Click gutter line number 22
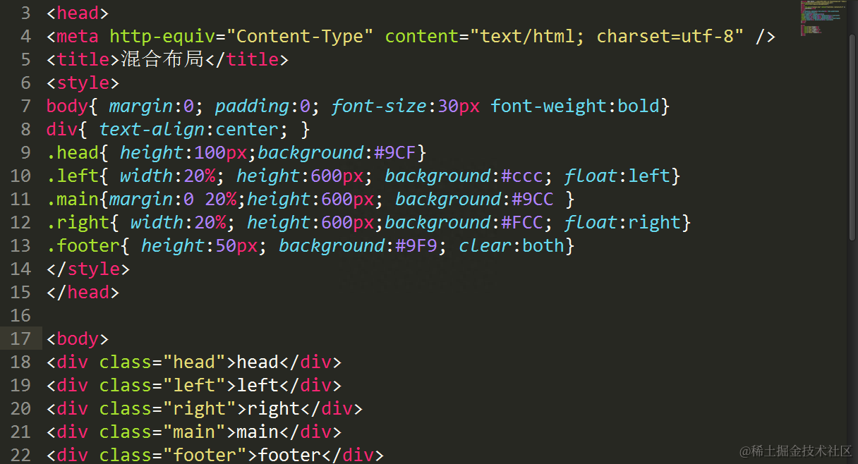 pos(20,455)
